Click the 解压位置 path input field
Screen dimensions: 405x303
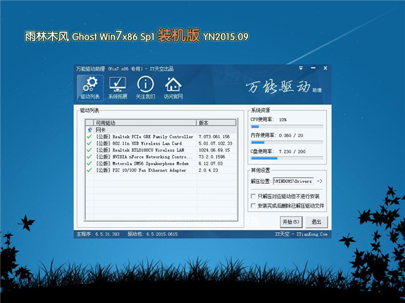tap(294, 181)
